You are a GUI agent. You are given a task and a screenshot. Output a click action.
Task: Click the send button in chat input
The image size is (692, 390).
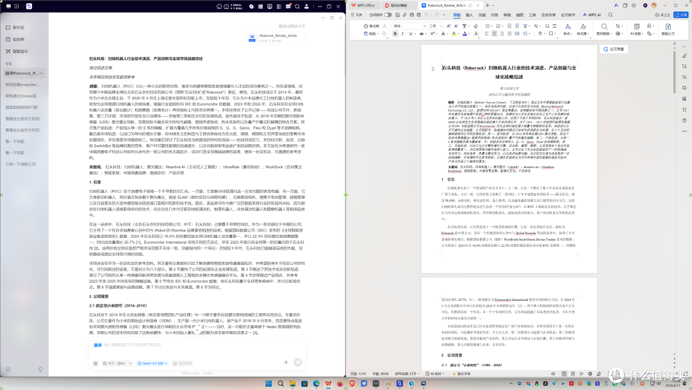[x=298, y=362]
